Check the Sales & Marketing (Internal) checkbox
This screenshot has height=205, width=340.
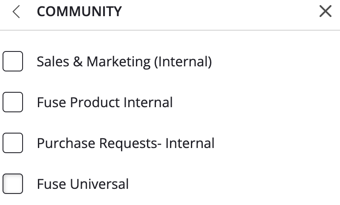click(13, 62)
